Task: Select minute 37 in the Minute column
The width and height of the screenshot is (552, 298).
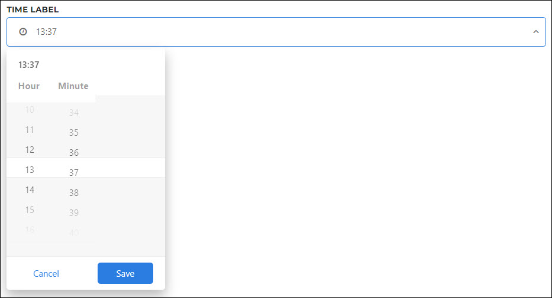Action: [x=73, y=173]
